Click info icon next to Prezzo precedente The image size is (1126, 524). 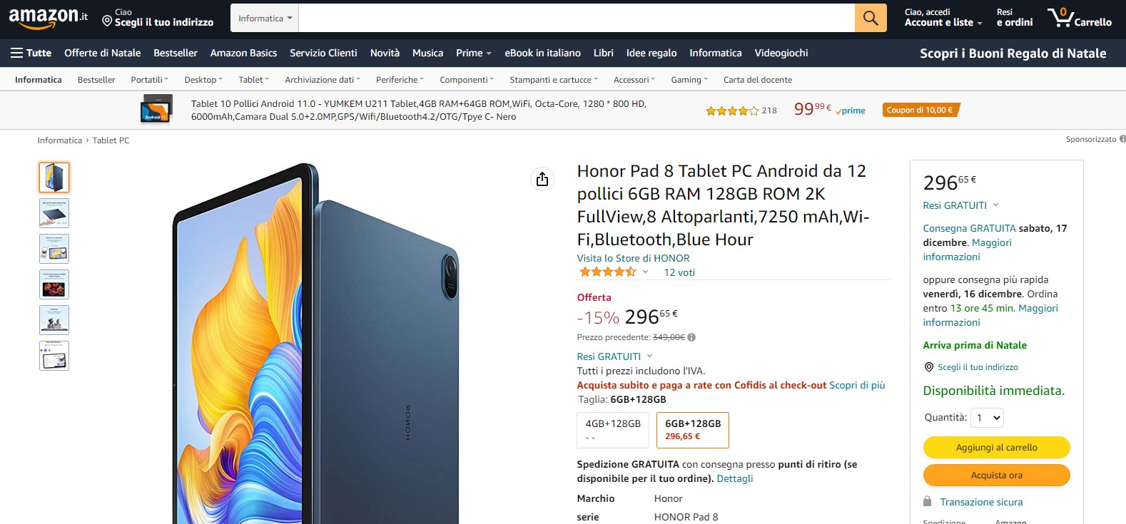point(691,337)
